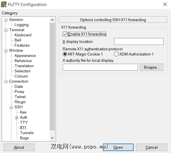The height and width of the screenshot is (153, 171).
Task: Click scroll up arrow in Category tree
Action: pos(52,20)
